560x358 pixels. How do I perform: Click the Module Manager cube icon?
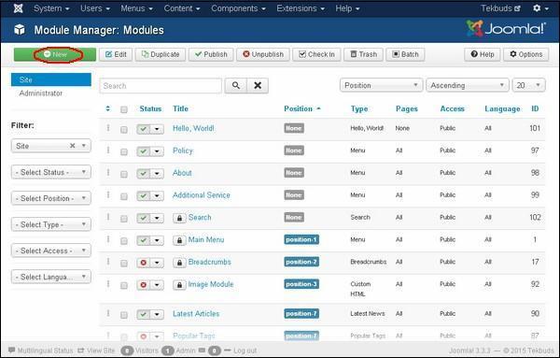(20, 30)
